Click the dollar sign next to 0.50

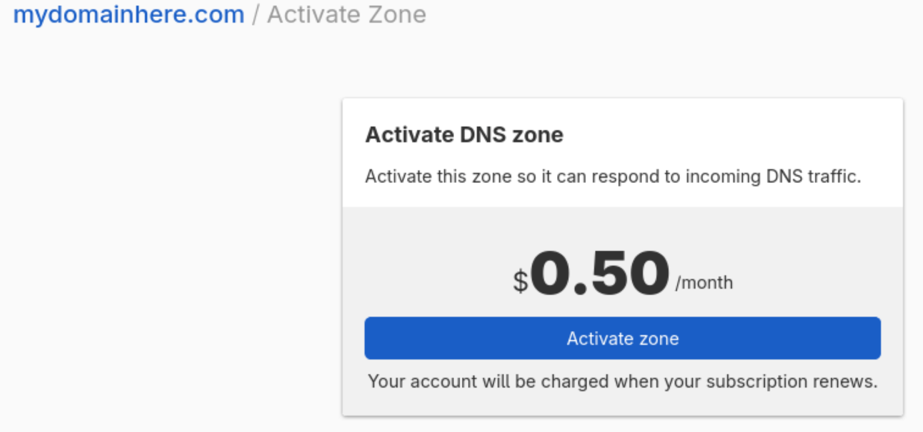[x=520, y=278]
